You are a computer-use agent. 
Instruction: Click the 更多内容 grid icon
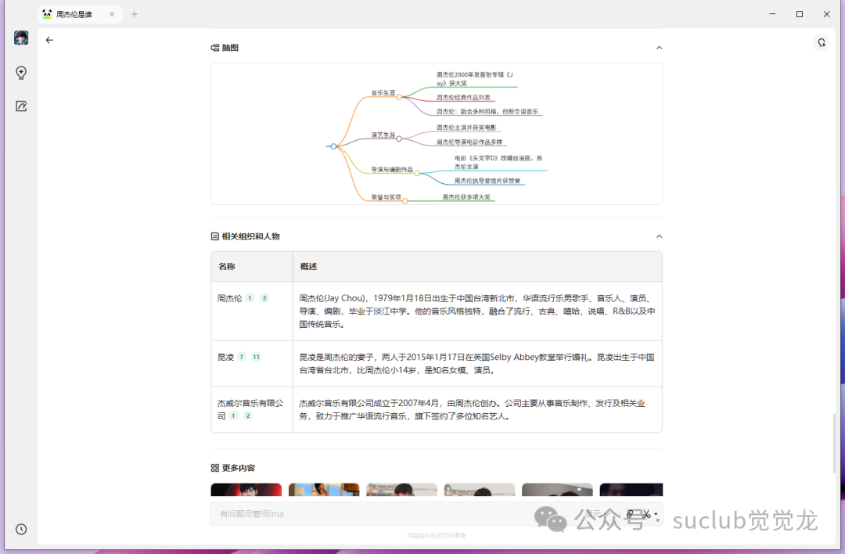click(214, 468)
